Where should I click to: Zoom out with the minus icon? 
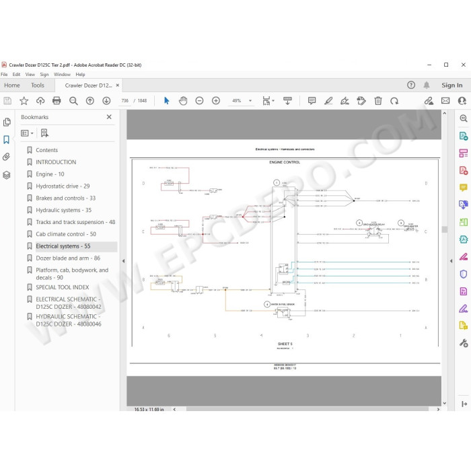click(x=199, y=101)
